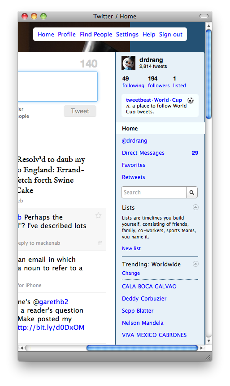230x386 pixels.
Task: Open the Find People page
Action: click(x=96, y=35)
